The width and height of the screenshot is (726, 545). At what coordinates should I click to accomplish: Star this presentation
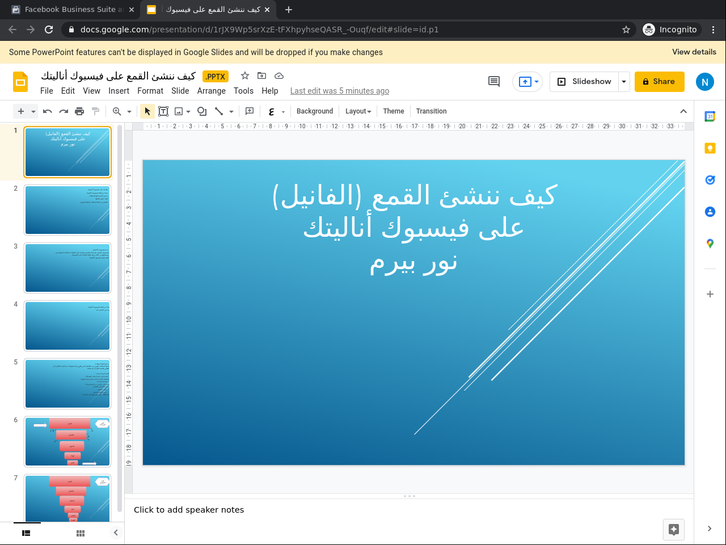(245, 76)
